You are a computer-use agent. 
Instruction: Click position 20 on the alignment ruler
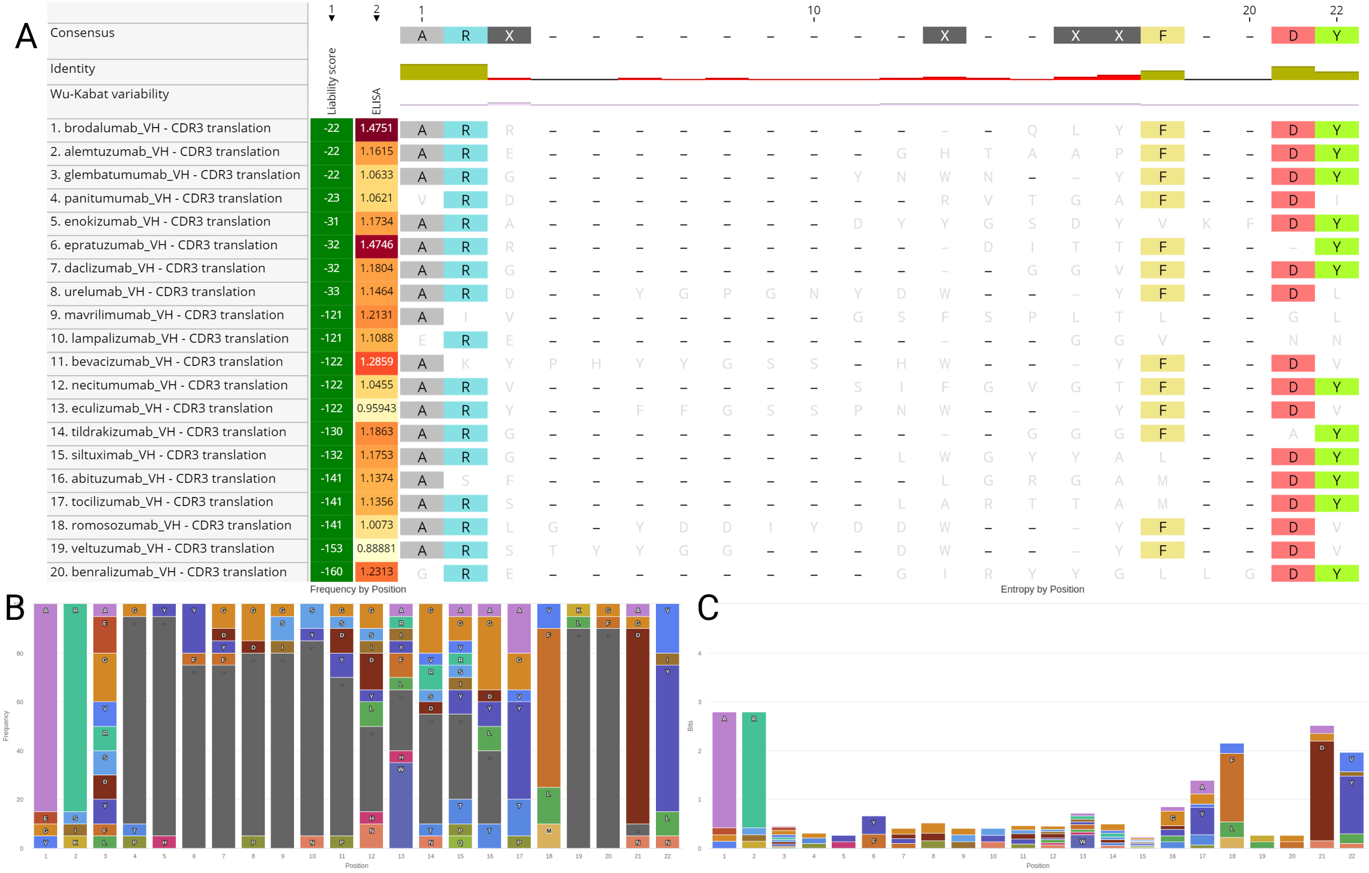point(1250,11)
